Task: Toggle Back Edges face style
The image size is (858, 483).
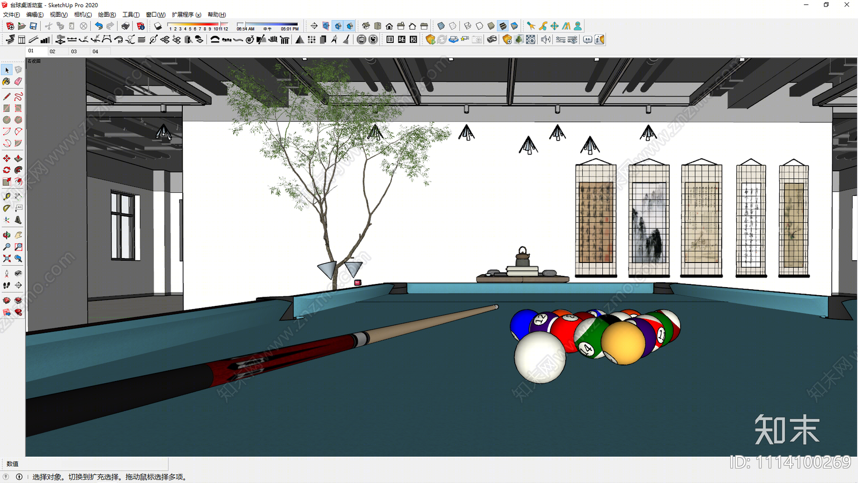Action: click(x=453, y=26)
